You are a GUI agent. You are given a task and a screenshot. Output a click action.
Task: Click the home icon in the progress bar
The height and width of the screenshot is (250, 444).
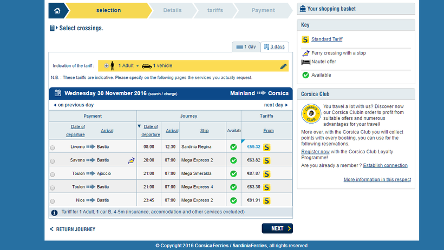click(x=57, y=10)
